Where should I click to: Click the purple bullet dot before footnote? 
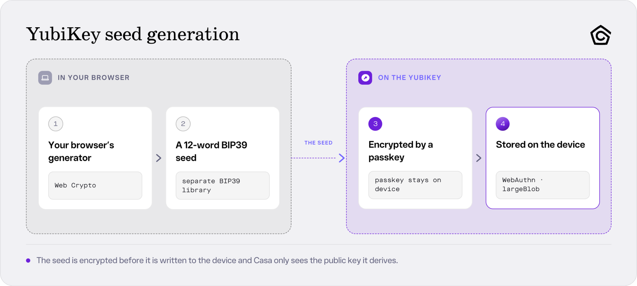[x=28, y=261]
